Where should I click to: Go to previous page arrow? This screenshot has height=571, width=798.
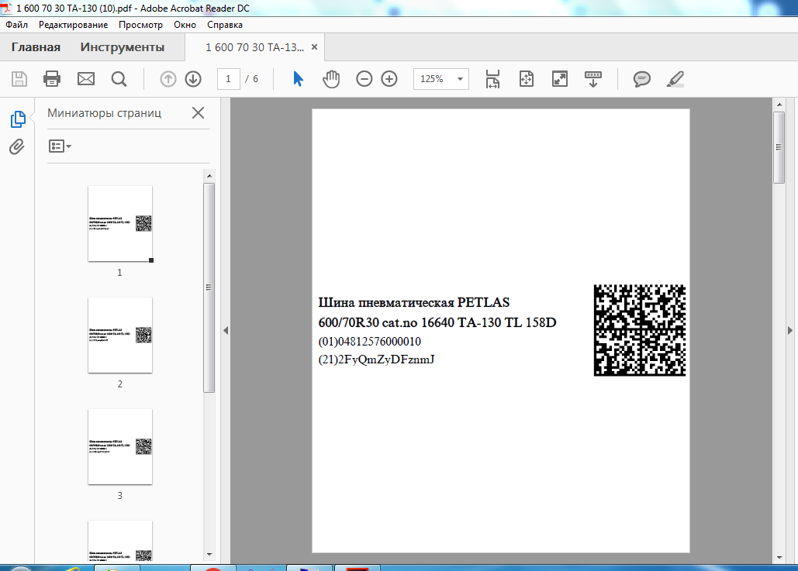(x=168, y=79)
